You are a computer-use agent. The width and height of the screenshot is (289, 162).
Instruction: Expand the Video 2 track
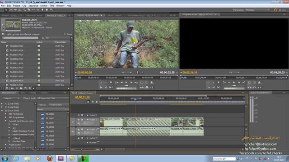click(x=88, y=115)
